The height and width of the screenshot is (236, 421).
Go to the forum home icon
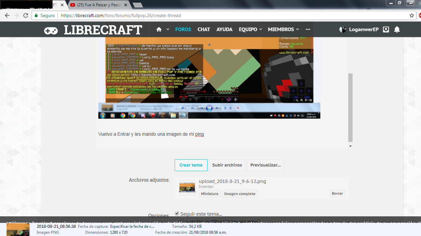click(159, 29)
